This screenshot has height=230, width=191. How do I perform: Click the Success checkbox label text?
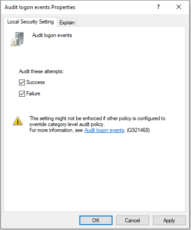[35, 82]
